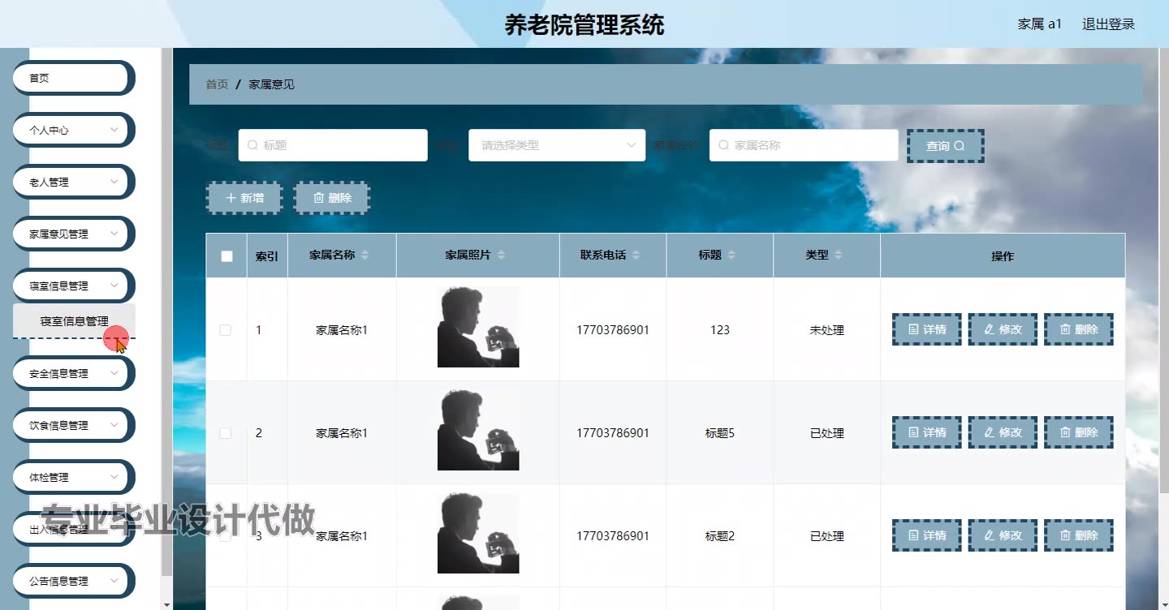The height and width of the screenshot is (610, 1169).
Task: Click the trash icon on toolbar 删除 button
Action: tap(318, 198)
